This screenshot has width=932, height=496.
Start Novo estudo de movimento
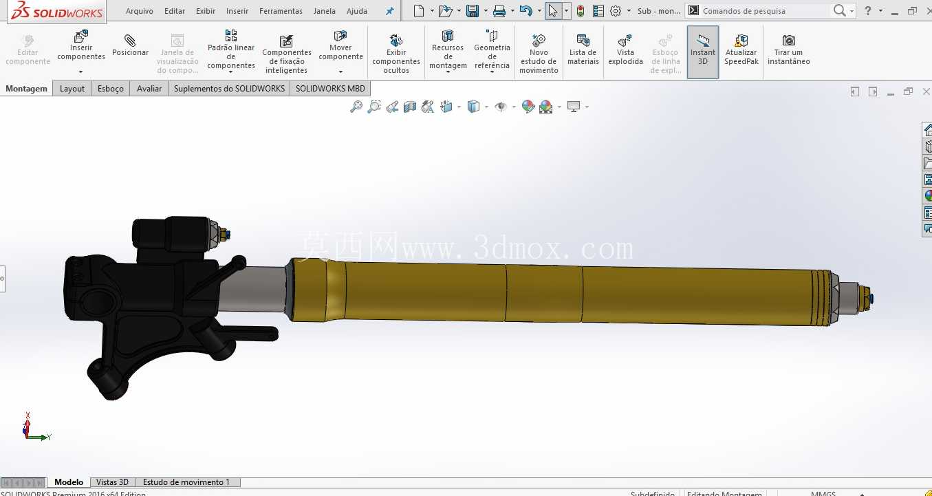point(539,54)
